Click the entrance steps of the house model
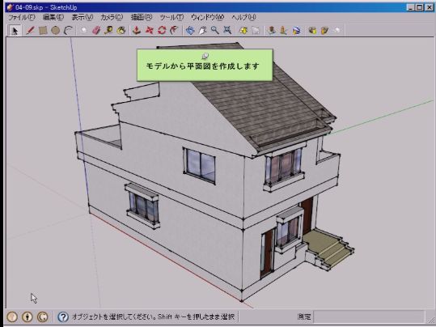 point(329,249)
